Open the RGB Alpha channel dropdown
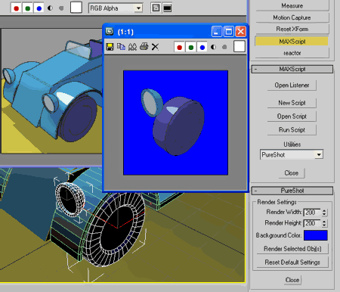This screenshot has width=340, height=292. coord(138,8)
